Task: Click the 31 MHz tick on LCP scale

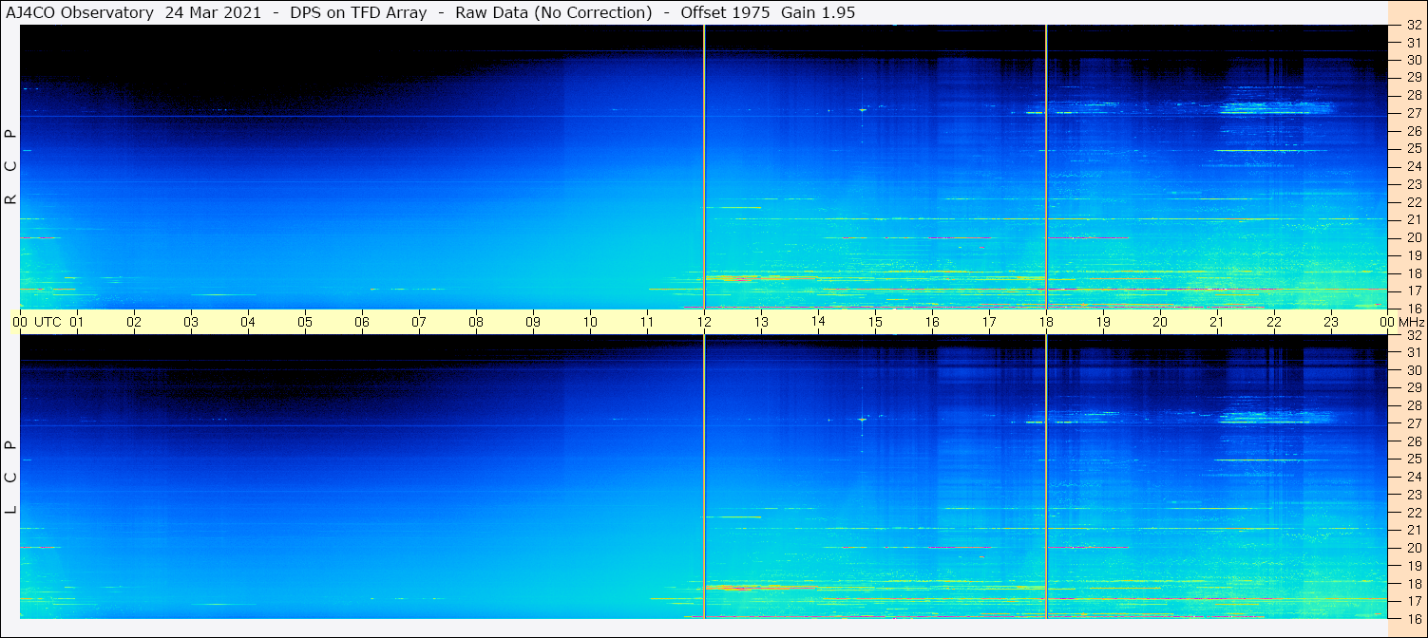Action: (1414, 352)
